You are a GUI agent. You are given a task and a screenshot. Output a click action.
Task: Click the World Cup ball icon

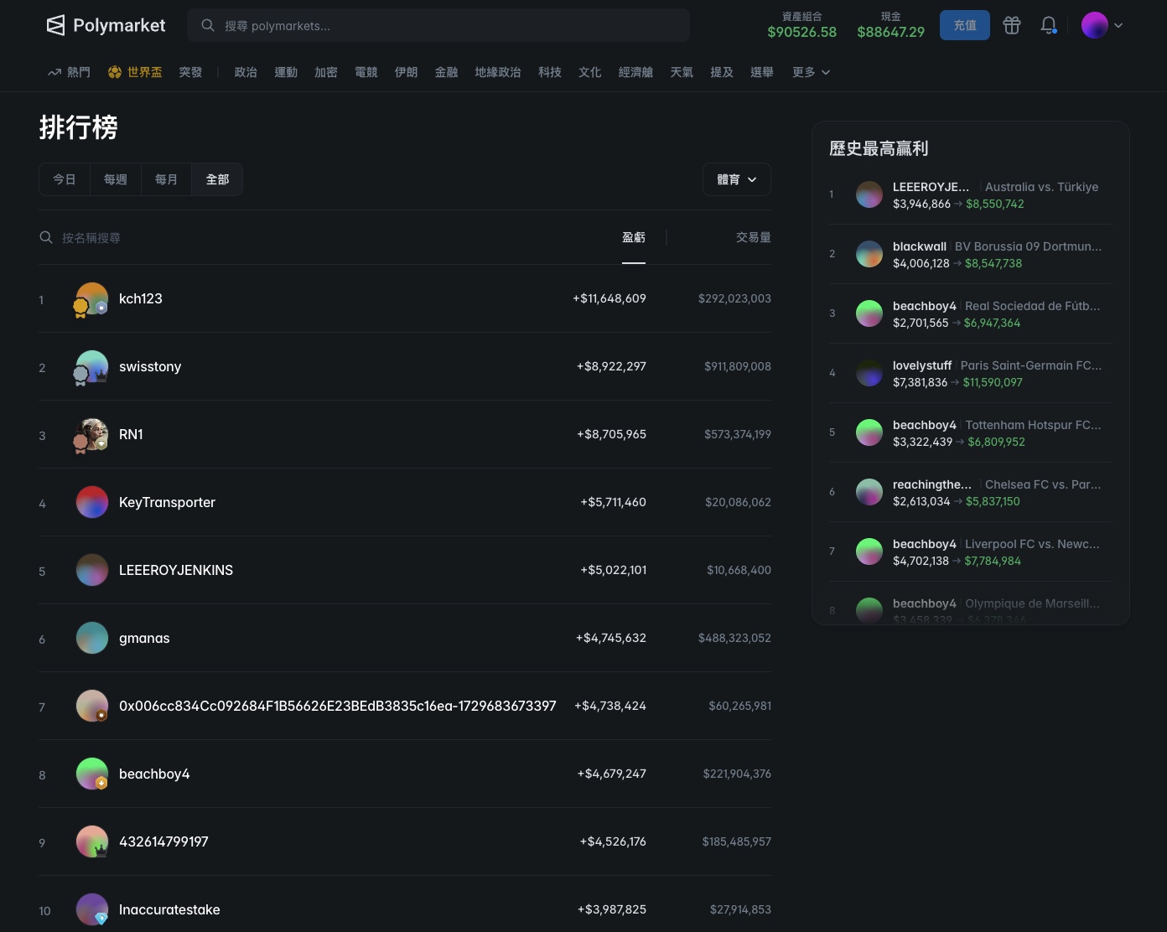click(115, 72)
